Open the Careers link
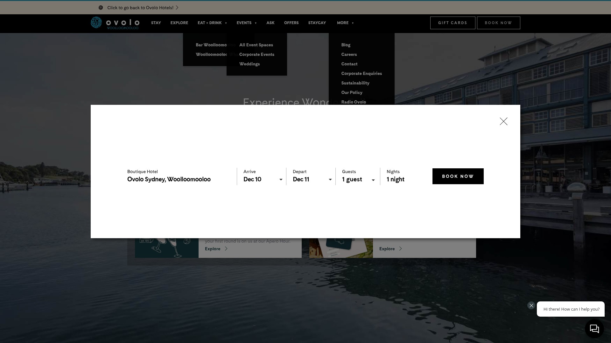The height and width of the screenshot is (343, 611). [x=349, y=55]
